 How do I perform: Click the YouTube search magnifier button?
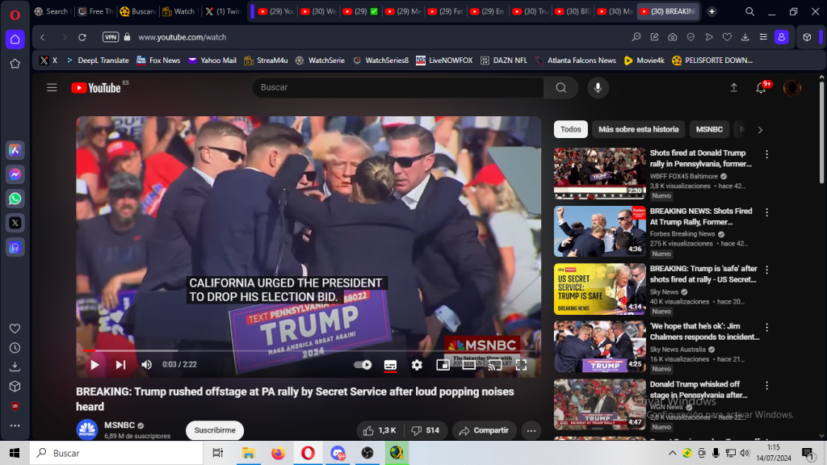[560, 87]
